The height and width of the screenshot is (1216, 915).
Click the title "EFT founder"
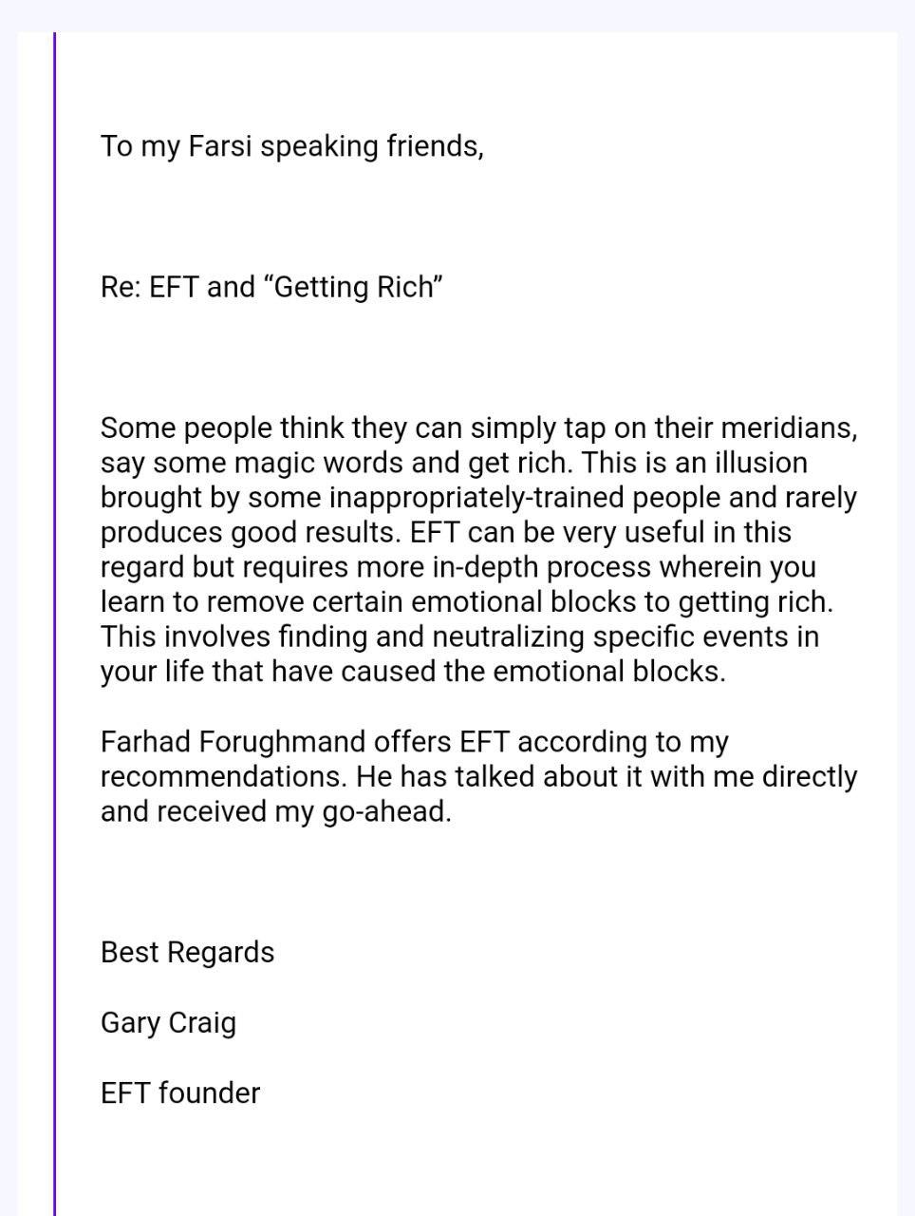pyautogui.click(x=180, y=1092)
